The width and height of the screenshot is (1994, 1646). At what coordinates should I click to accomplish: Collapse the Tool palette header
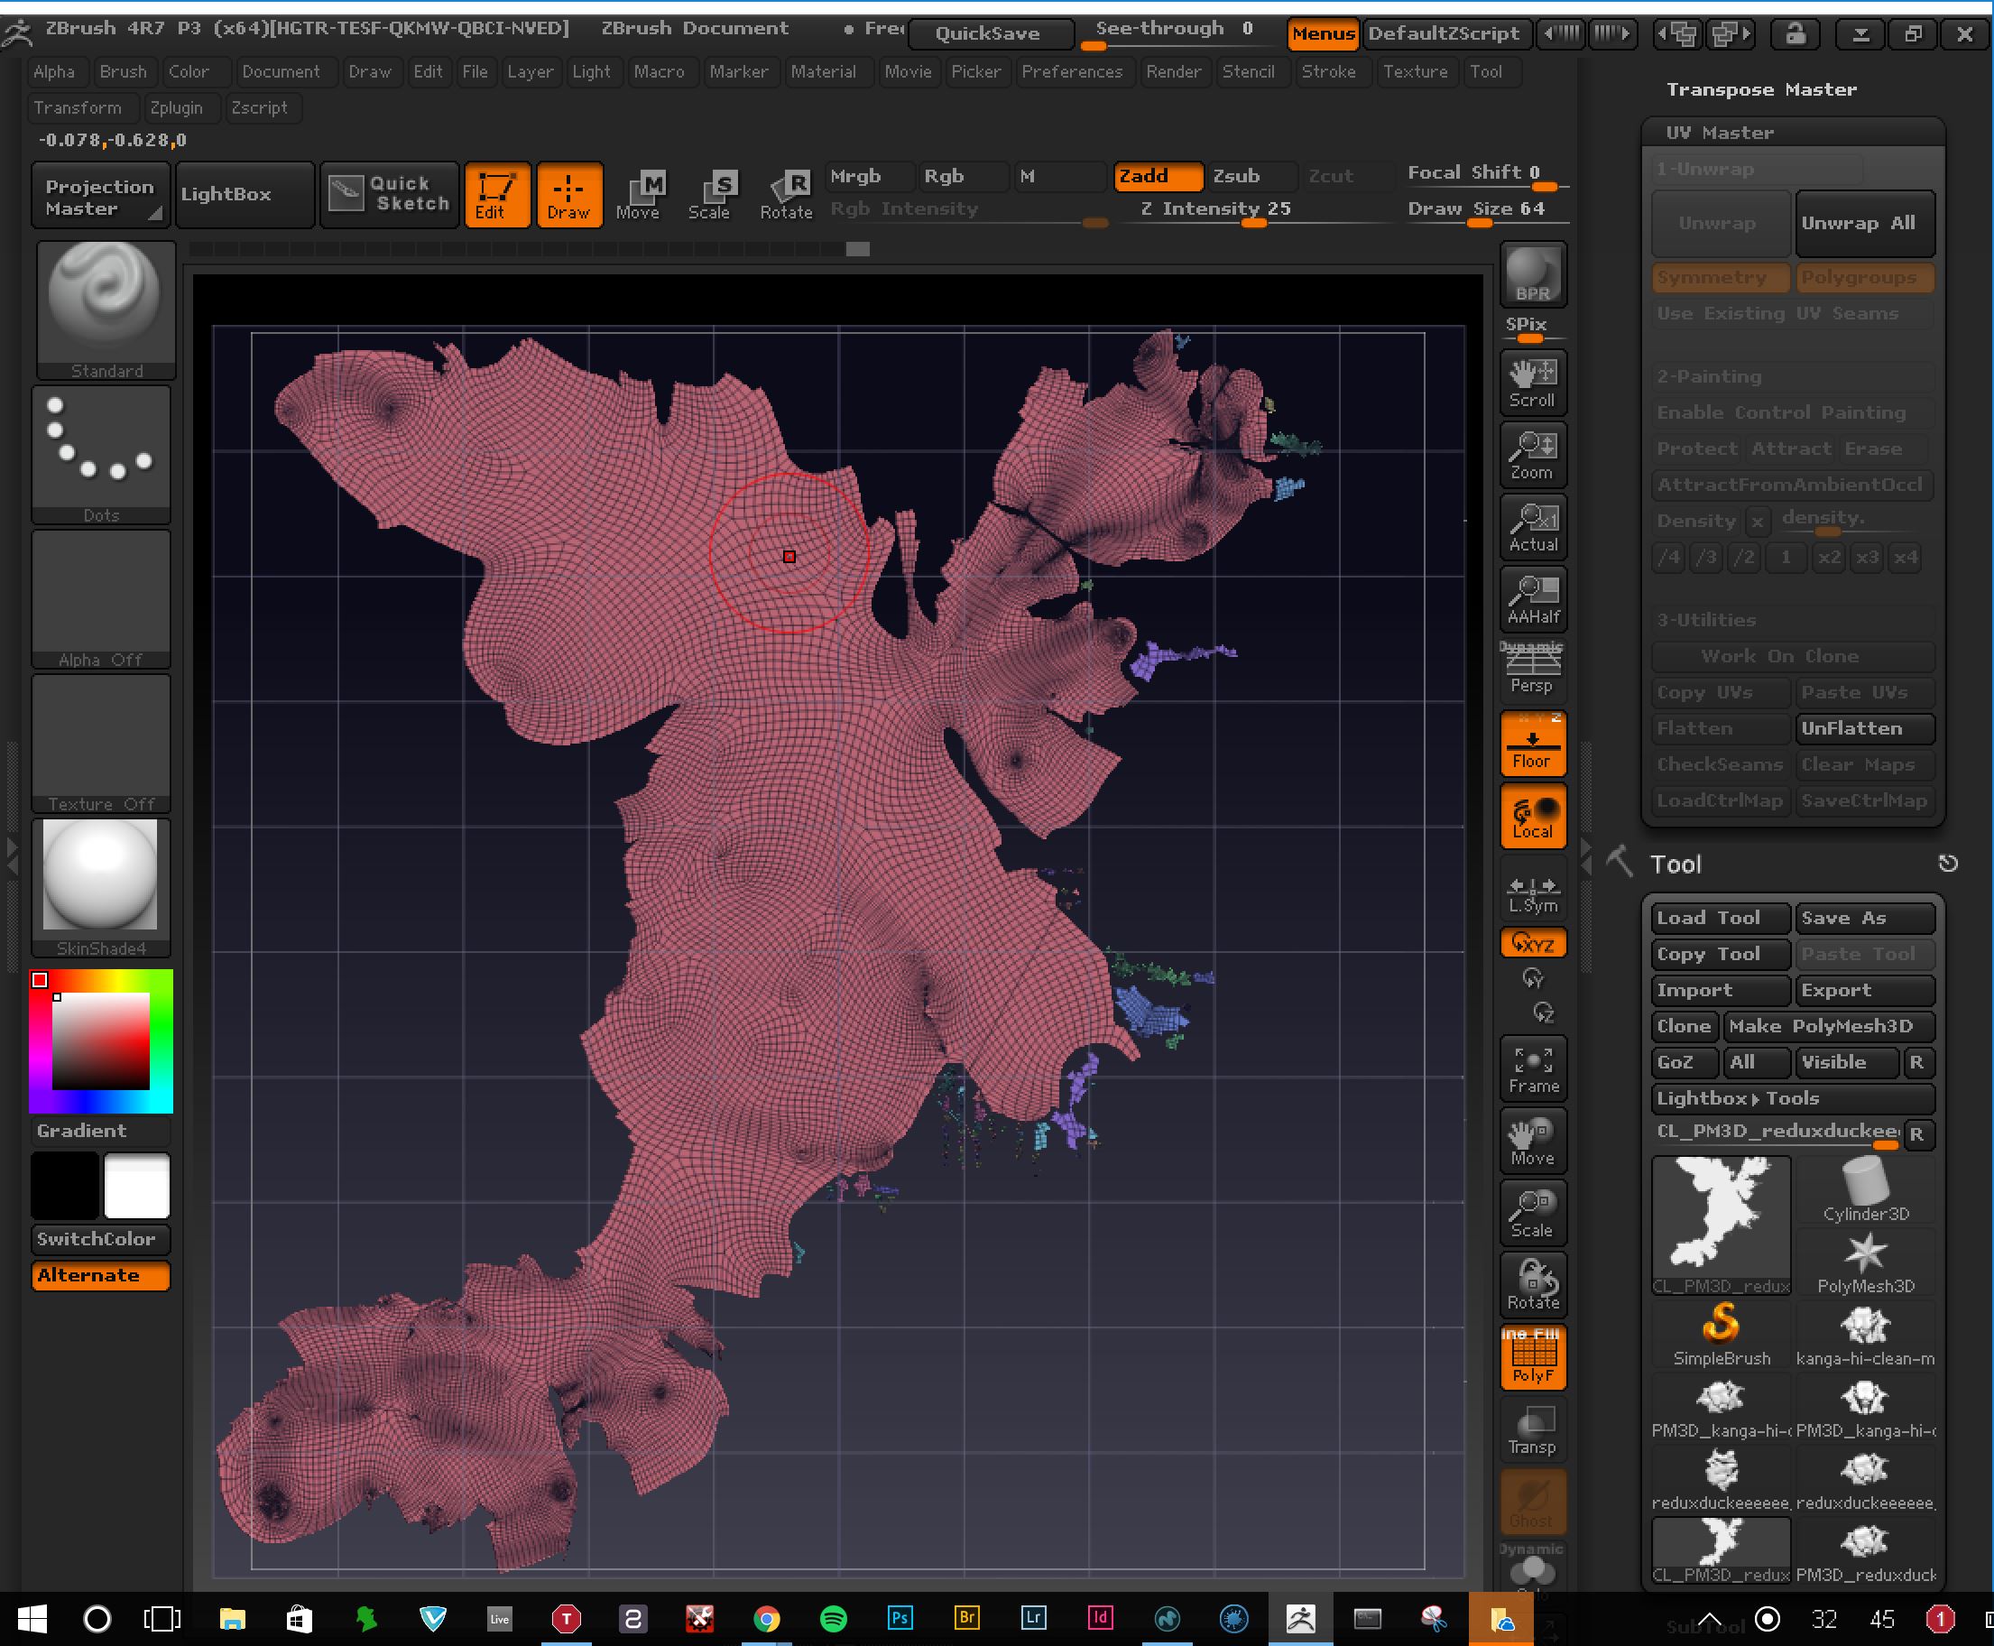click(1676, 864)
